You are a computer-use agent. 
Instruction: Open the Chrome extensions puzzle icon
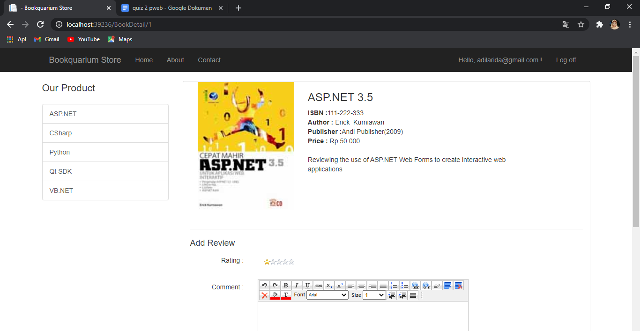(599, 24)
